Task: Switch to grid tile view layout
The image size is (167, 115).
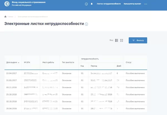Action: [122, 40]
